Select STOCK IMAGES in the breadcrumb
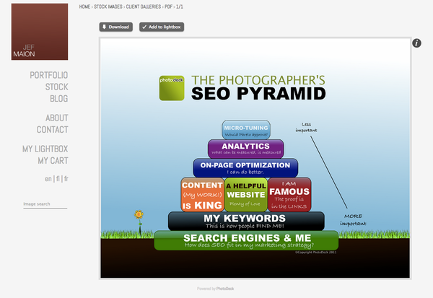Screen dimensions: 433x298 (x=109, y=6)
